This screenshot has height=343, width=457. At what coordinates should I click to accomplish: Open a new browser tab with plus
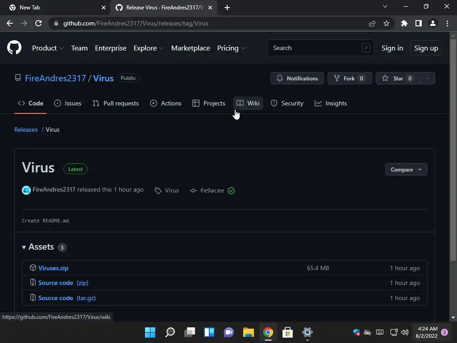point(227,8)
